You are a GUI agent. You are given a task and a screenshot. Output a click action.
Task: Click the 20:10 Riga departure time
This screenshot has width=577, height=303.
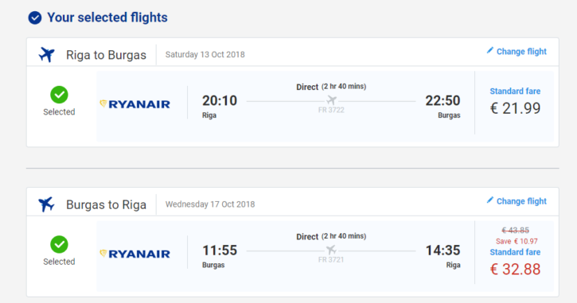220,101
